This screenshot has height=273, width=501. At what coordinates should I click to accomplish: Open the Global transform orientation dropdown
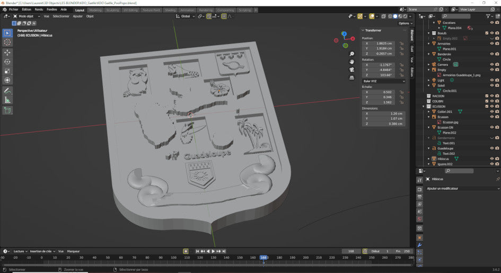click(x=186, y=16)
